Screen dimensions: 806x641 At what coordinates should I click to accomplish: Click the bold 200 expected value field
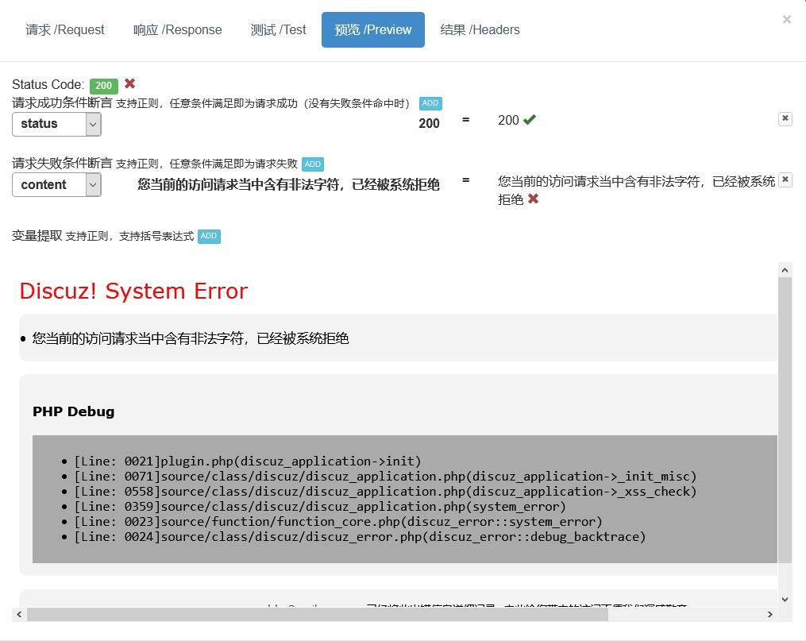tap(429, 124)
